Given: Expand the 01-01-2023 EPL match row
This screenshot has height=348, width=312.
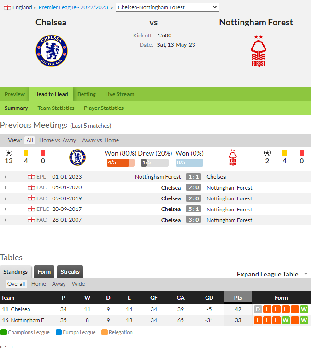Looking at the screenshot, I should coord(6,177).
